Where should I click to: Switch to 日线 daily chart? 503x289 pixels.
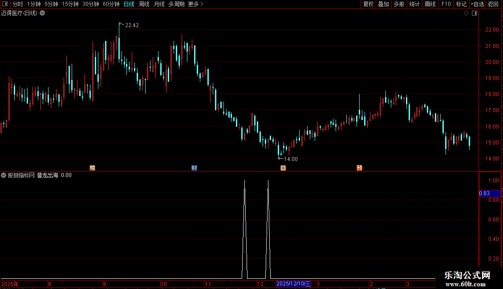[129, 4]
